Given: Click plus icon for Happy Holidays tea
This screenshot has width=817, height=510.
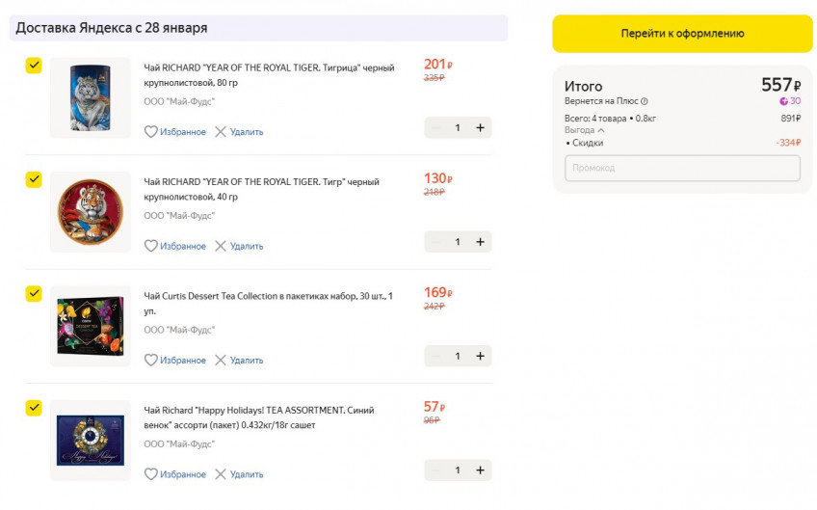Looking at the screenshot, I should (x=480, y=470).
